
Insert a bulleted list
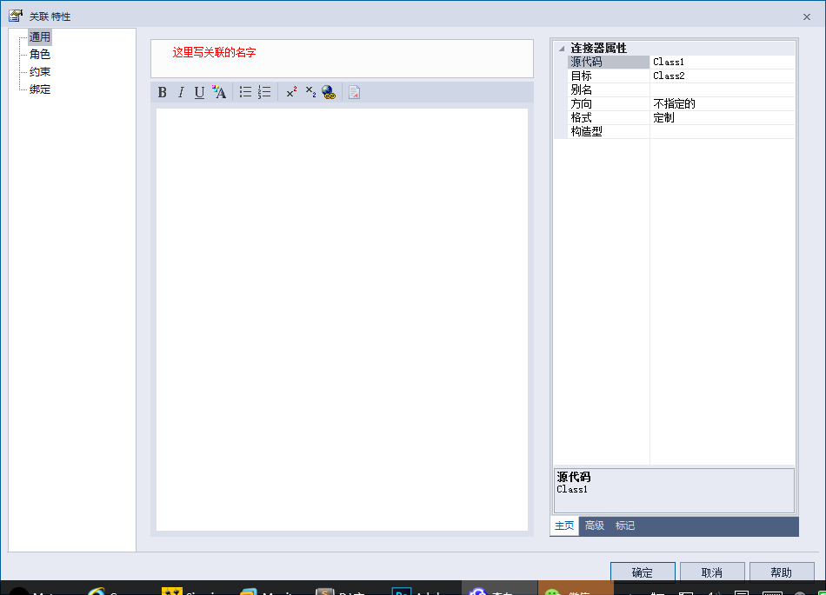(x=245, y=92)
